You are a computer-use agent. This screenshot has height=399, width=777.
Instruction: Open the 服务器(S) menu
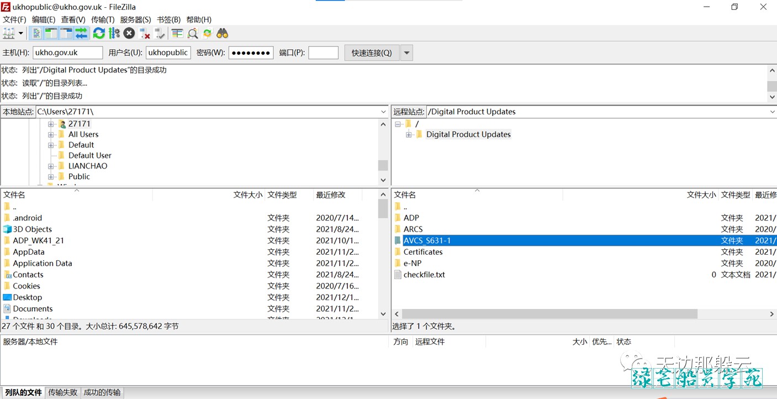[x=136, y=19]
